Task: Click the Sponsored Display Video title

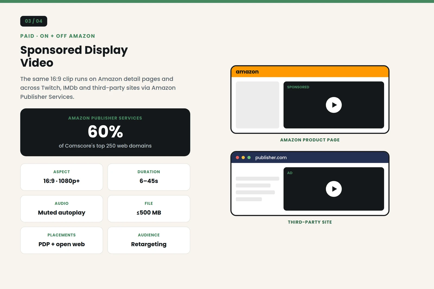Action: [x=74, y=56]
